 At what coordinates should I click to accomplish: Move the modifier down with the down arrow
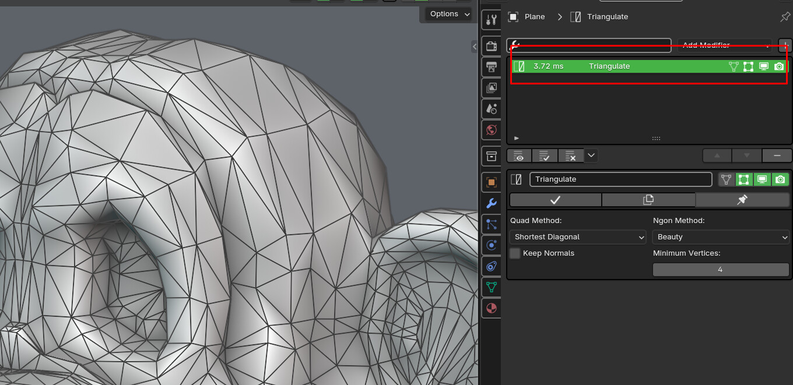click(x=747, y=156)
